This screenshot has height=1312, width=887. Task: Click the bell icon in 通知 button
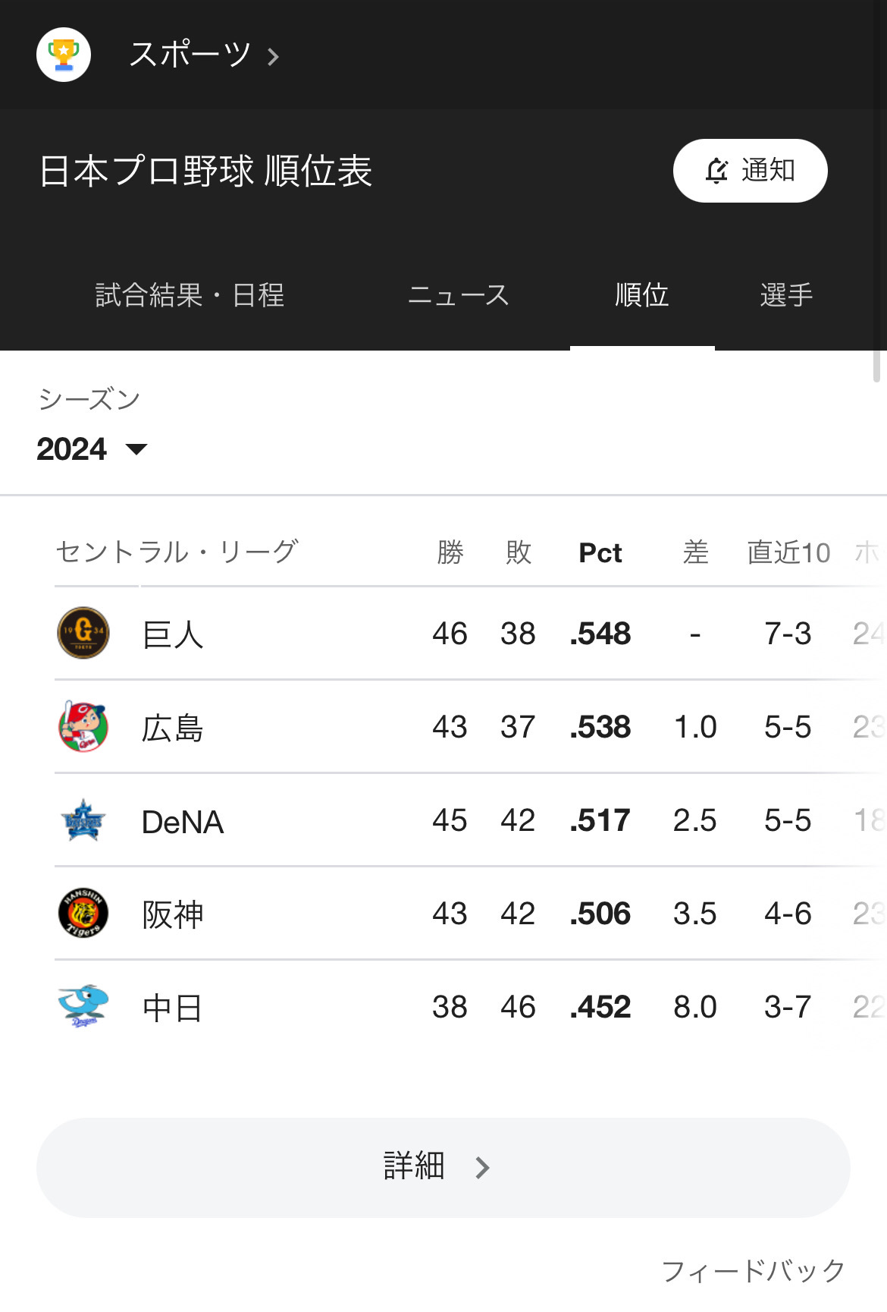pos(716,171)
